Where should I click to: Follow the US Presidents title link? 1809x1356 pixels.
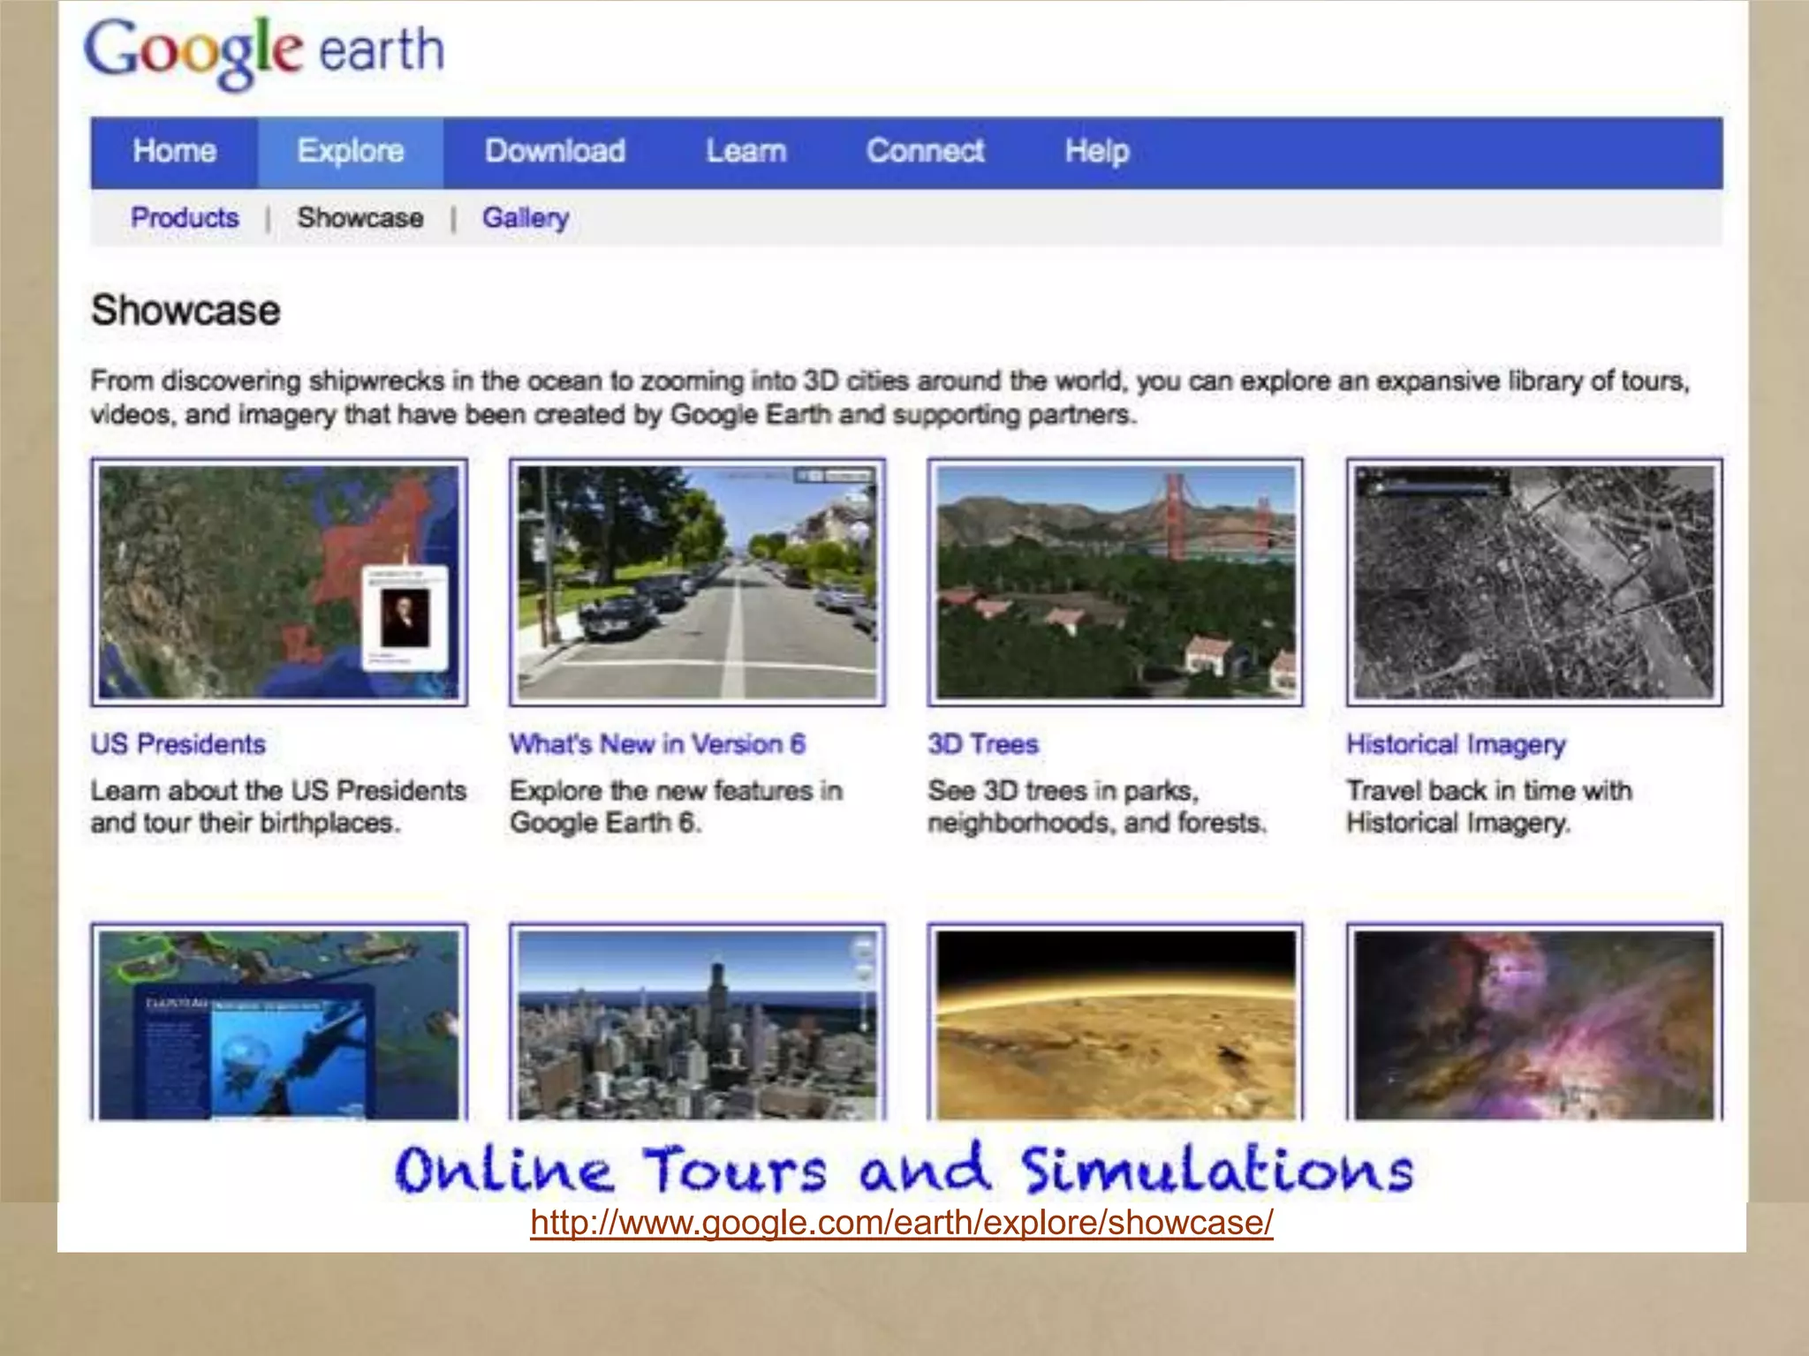pyautogui.click(x=178, y=744)
